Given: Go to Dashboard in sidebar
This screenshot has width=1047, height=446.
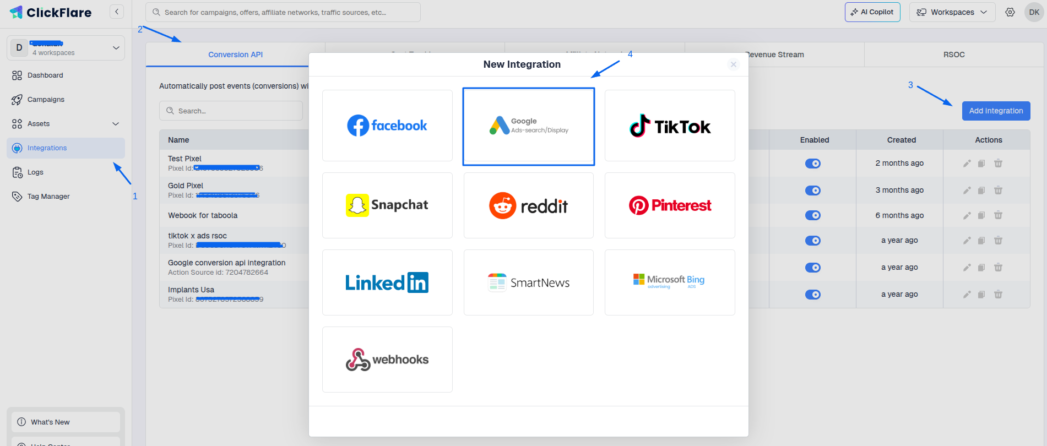Looking at the screenshot, I should (66, 75).
